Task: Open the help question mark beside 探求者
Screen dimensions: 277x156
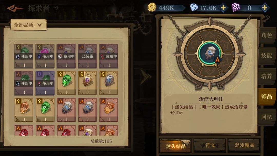Action: click(x=56, y=8)
